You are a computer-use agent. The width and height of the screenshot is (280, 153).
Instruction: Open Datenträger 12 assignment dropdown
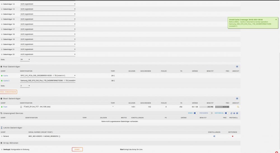click(48, 4)
